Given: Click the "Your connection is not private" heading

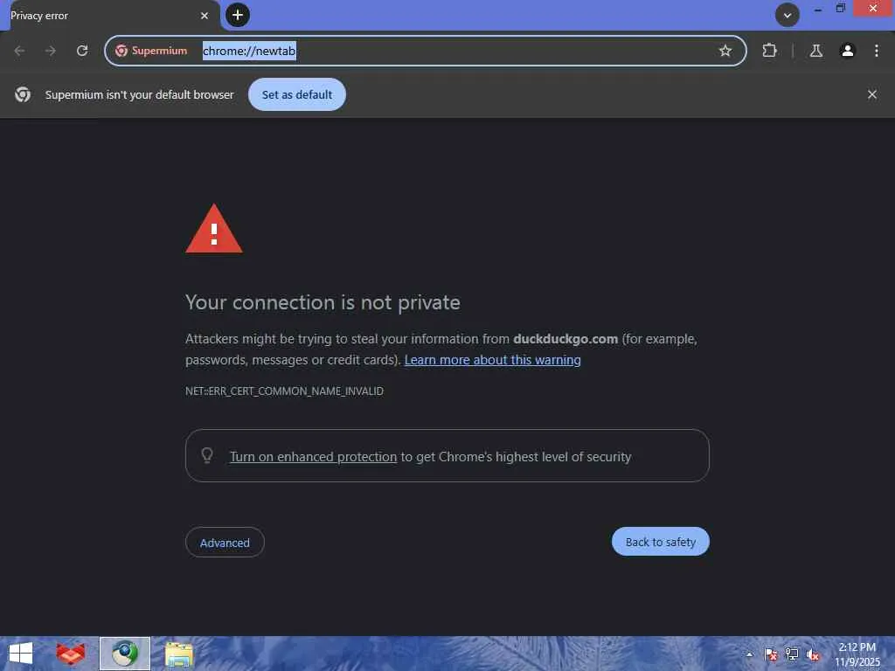Looking at the screenshot, I should point(323,302).
